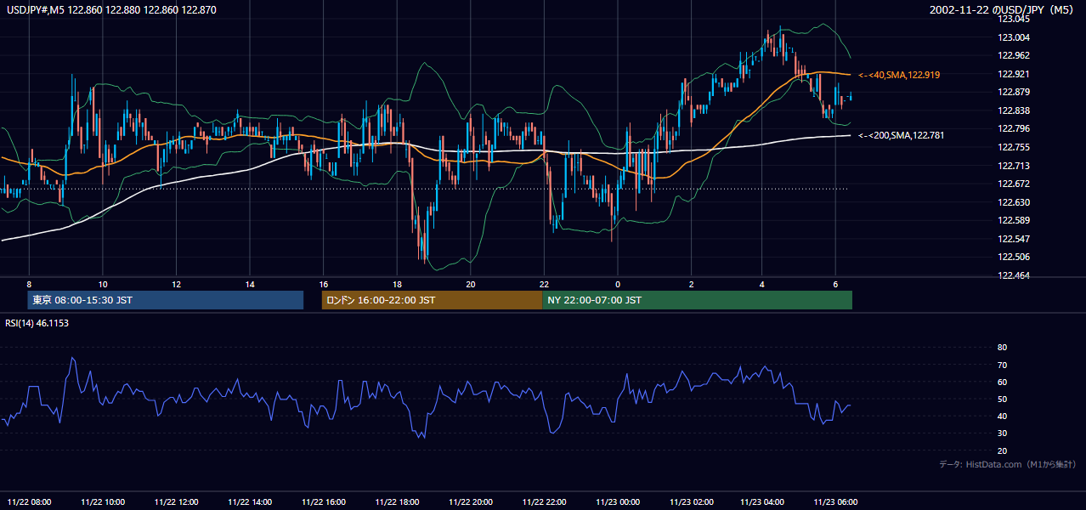Click price level 122.672 on axis
Viewport: 1086px width, 510px height.
coord(1013,184)
